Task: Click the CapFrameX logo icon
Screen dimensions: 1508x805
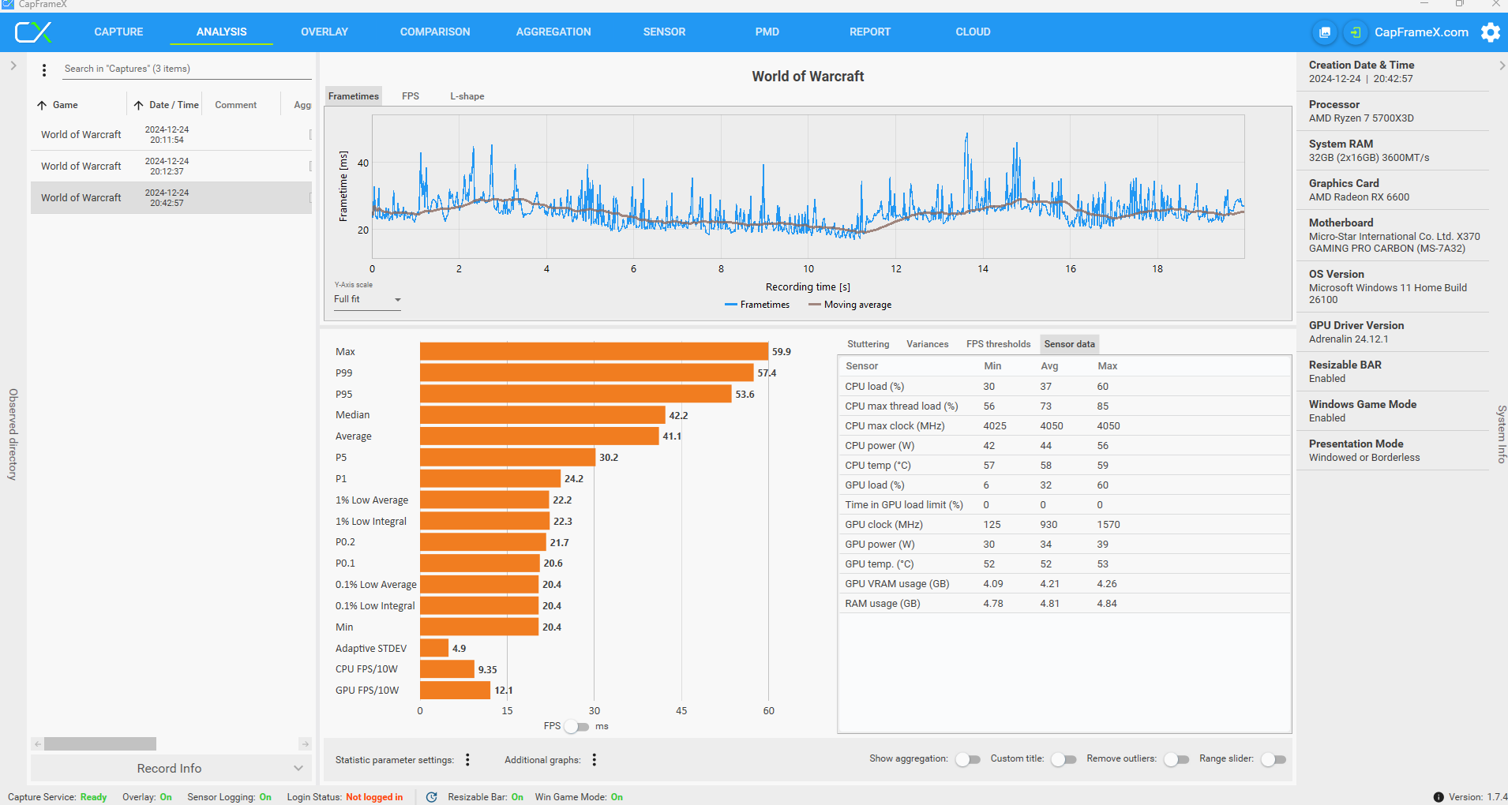Action: point(33,32)
